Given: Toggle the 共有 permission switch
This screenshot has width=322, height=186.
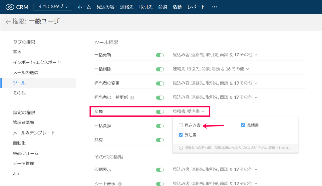Looking at the screenshot, I should tap(160, 140).
